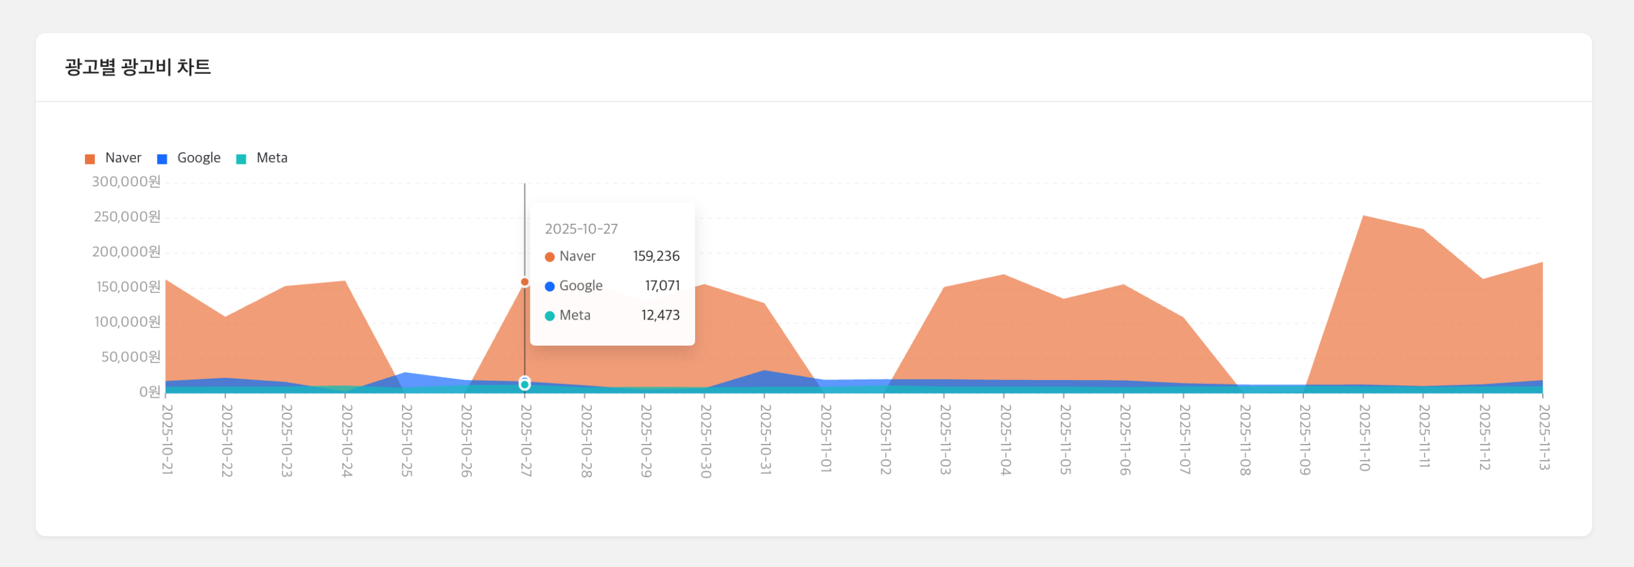Click the blue Google dot in tooltip

point(550,286)
